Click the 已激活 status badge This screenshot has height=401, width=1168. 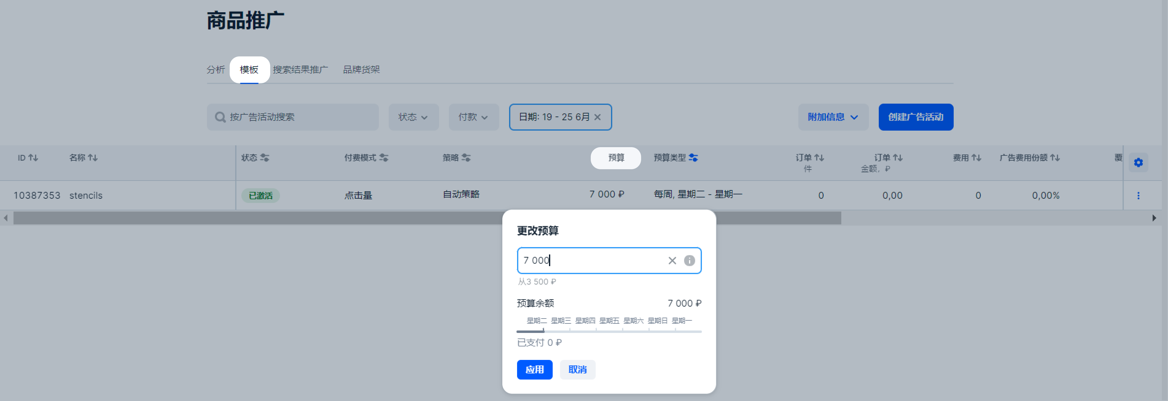pyautogui.click(x=260, y=196)
